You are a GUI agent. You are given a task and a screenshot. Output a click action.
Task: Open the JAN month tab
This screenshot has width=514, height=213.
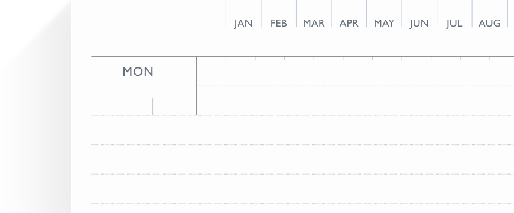click(x=243, y=14)
